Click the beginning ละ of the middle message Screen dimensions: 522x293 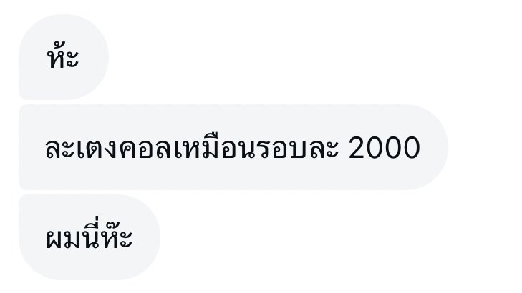60,149
